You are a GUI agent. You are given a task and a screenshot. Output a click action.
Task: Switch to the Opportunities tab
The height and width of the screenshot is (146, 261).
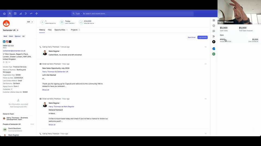[61, 30]
